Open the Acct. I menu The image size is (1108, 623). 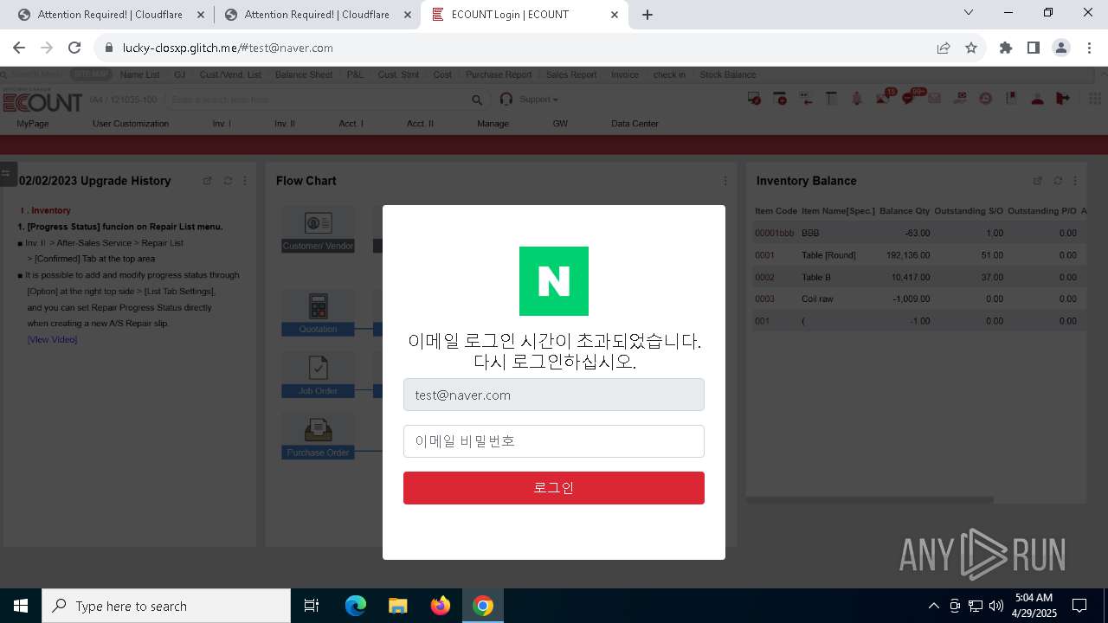click(x=351, y=124)
